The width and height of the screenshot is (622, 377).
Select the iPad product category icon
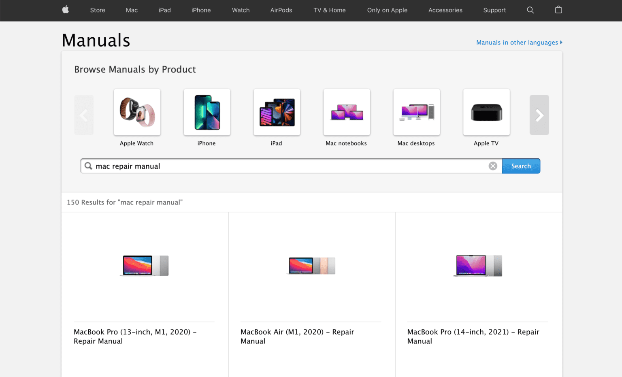[x=277, y=112]
